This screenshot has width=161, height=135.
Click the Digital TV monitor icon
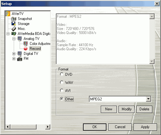click(x=20, y=54)
